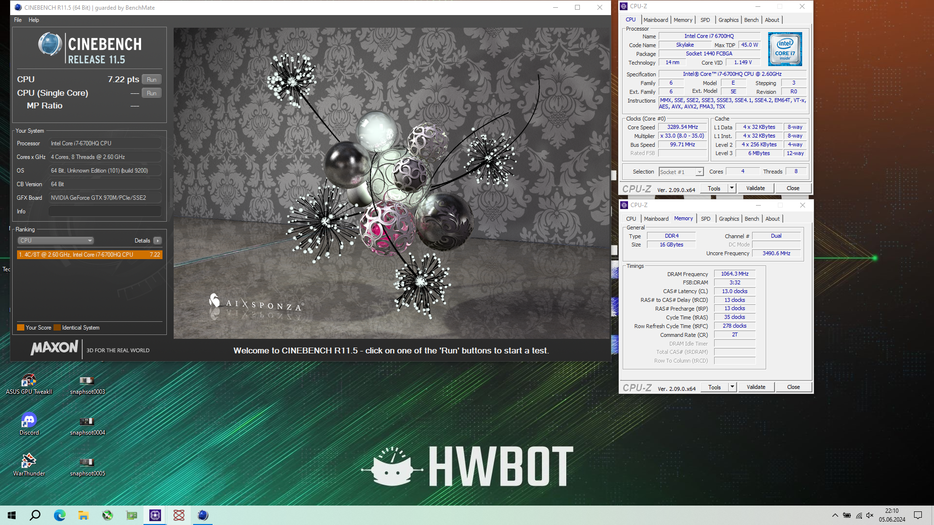Run the CPU (Single Core) test
The width and height of the screenshot is (934, 525).
tap(152, 93)
